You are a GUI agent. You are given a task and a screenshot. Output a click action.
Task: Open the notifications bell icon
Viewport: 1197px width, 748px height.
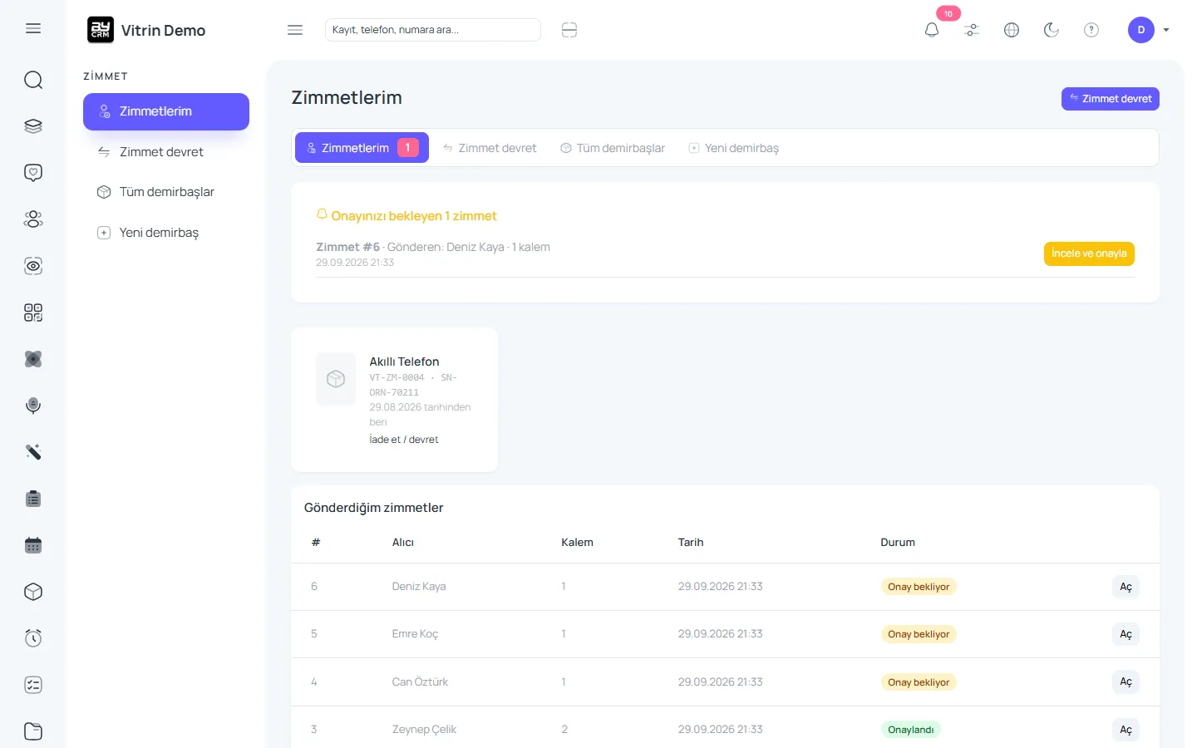[932, 30]
